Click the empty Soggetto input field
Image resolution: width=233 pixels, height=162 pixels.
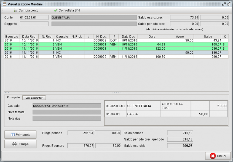point(34,24)
